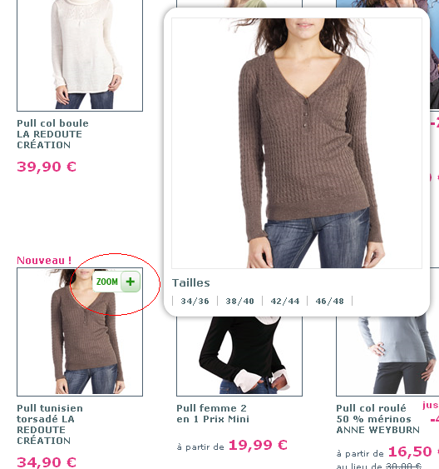The image size is (439, 469).
Task: Open the enlarged brown sweater image
Action: coord(297,143)
